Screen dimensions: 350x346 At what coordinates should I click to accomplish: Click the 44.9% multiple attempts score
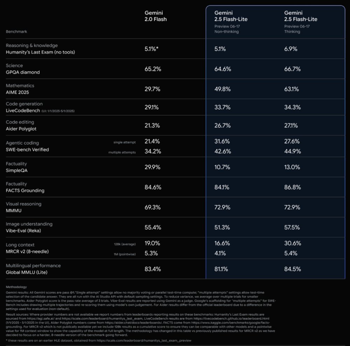(292, 152)
